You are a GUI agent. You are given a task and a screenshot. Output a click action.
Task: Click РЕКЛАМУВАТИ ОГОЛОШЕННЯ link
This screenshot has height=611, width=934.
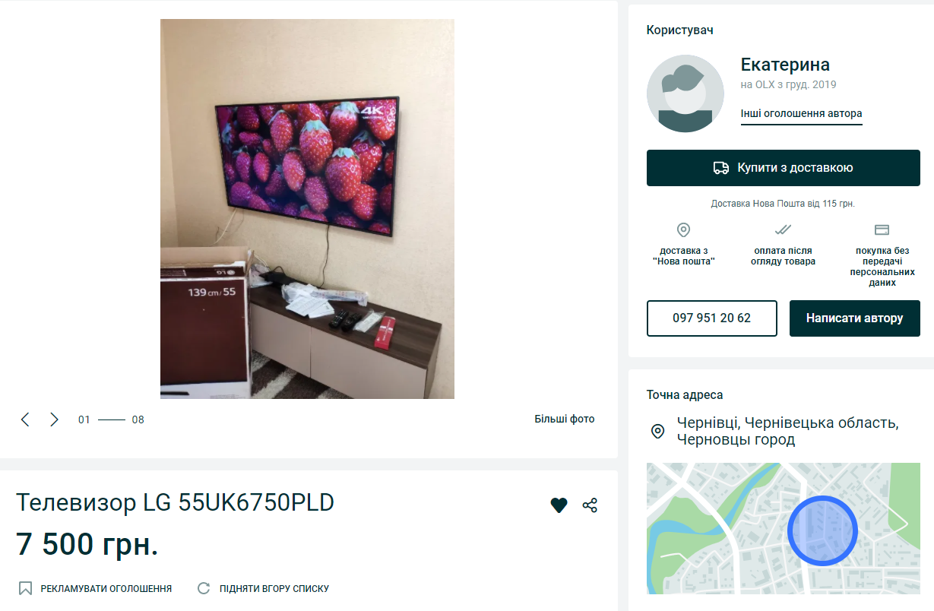(106, 588)
